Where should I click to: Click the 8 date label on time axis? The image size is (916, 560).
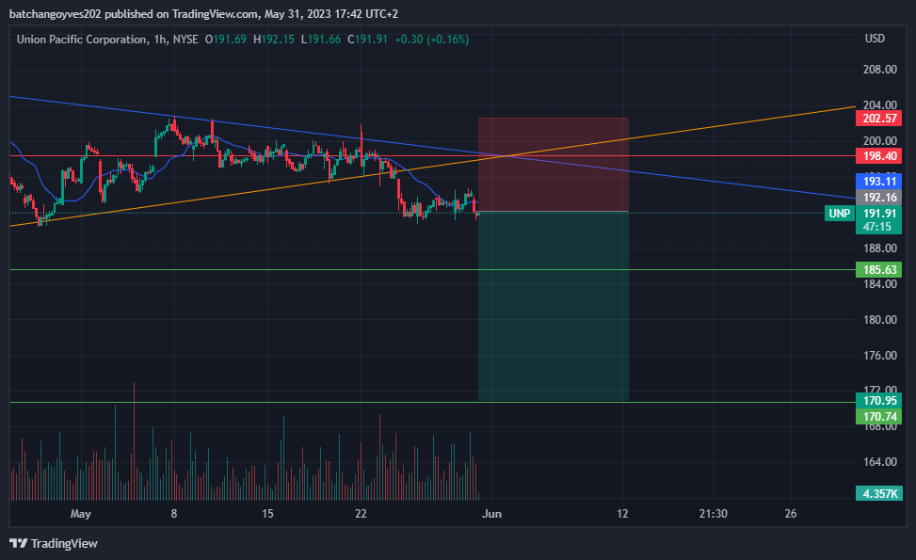[174, 514]
